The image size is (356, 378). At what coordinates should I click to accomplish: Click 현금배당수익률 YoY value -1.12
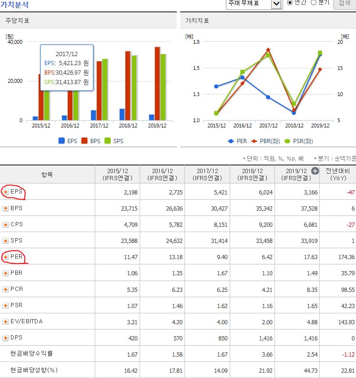pyautogui.click(x=348, y=354)
